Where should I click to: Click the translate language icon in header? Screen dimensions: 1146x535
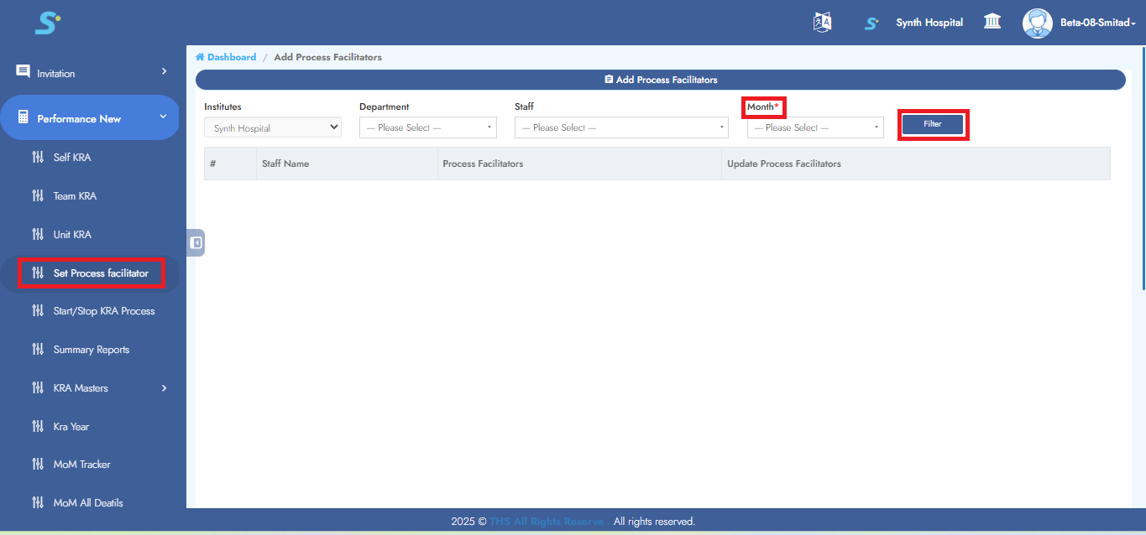(822, 23)
